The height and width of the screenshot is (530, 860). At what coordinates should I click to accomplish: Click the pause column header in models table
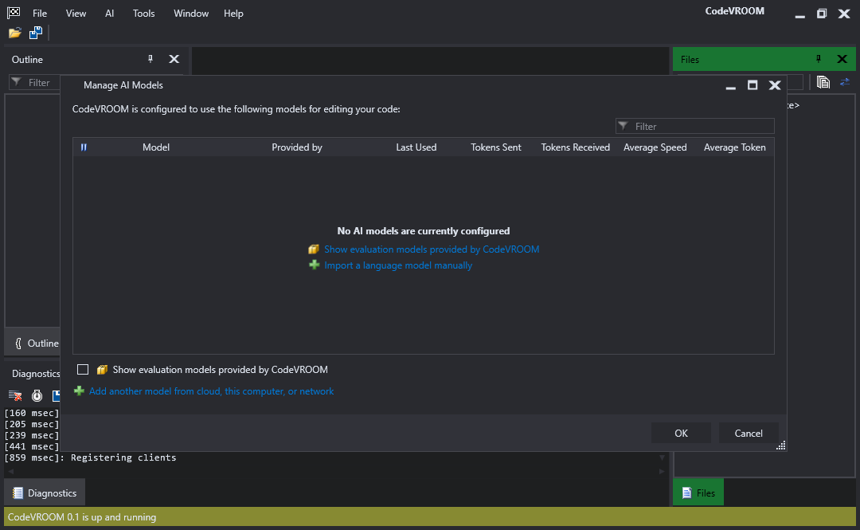click(x=84, y=147)
